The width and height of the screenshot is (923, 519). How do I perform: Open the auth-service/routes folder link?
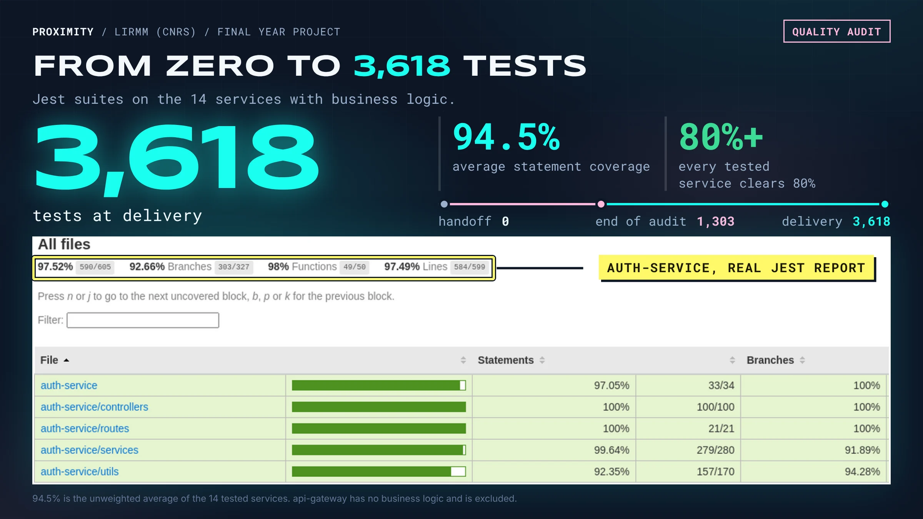tap(85, 428)
